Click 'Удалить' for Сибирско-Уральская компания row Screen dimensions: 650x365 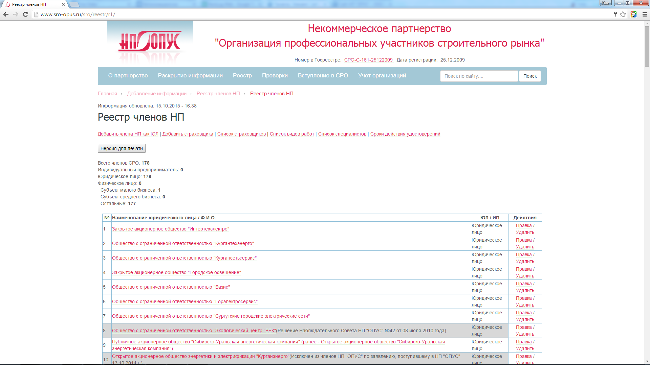coord(525,349)
